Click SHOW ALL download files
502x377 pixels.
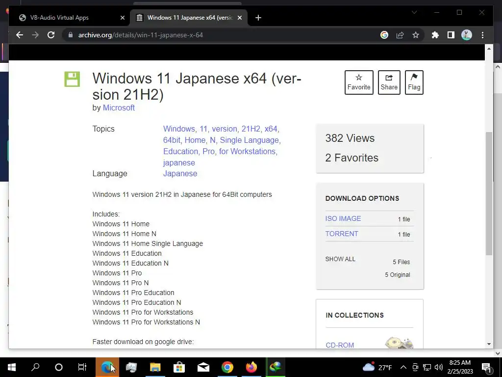340,259
